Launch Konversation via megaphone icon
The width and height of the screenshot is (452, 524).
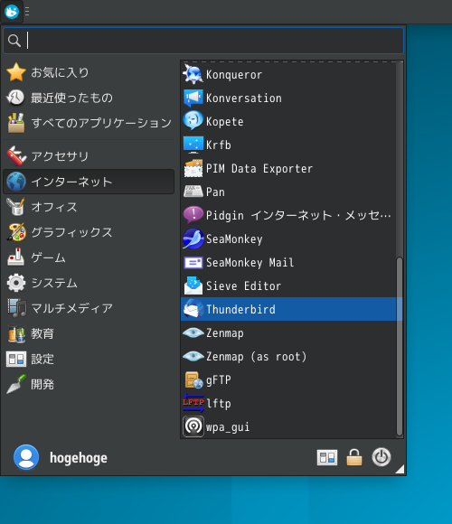pos(193,98)
